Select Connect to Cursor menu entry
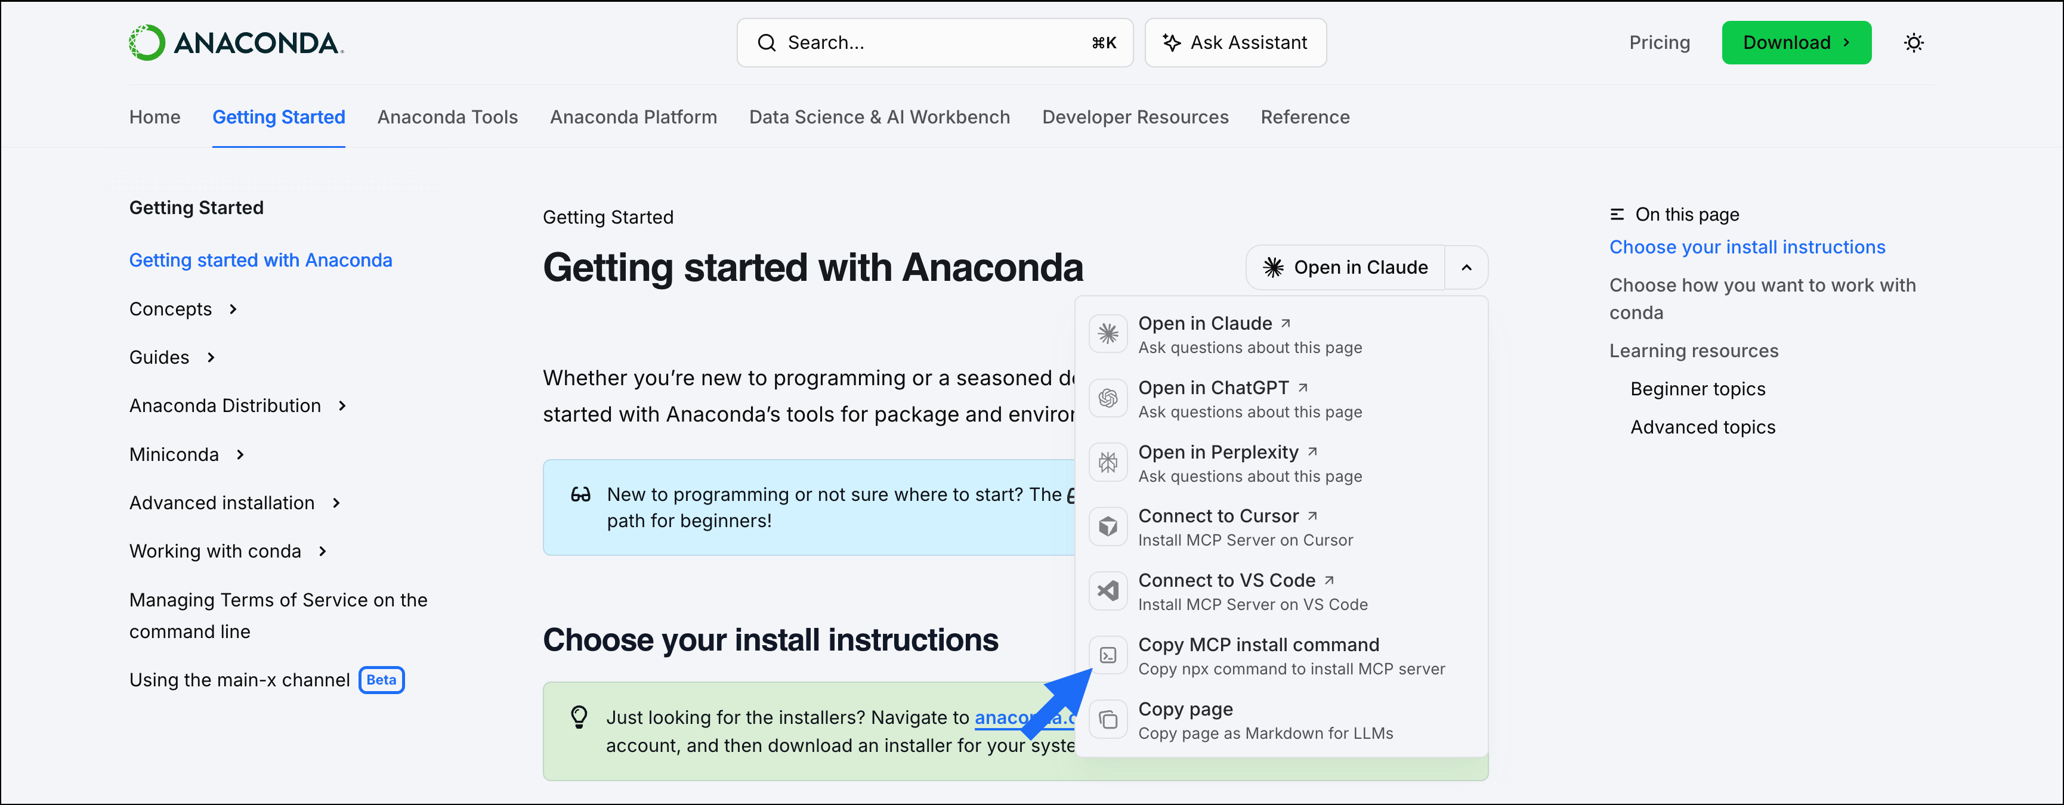The height and width of the screenshot is (805, 2064). pos(1281,527)
